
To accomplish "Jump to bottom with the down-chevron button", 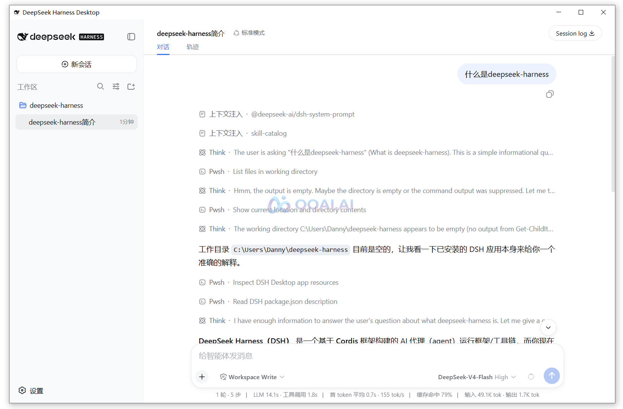I will point(548,327).
